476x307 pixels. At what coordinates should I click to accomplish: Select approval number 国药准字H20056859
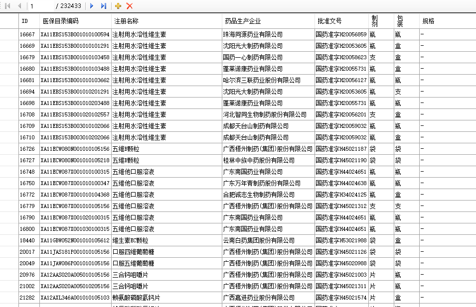(341, 34)
